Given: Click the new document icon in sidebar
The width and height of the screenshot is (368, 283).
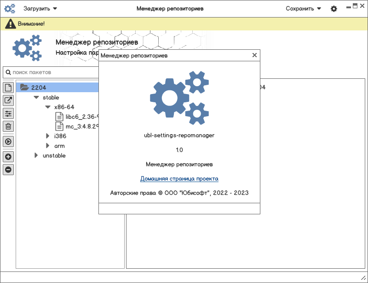Looking at the screenshot, I should [8, 88].
